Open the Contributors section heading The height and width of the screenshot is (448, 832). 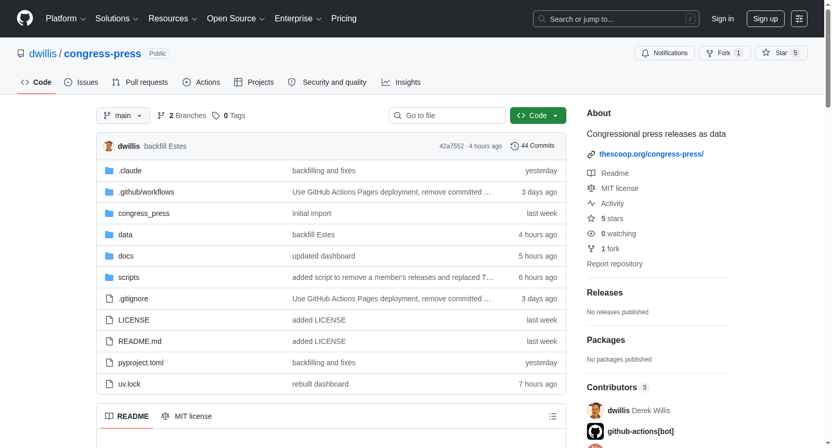pos(612,388)
